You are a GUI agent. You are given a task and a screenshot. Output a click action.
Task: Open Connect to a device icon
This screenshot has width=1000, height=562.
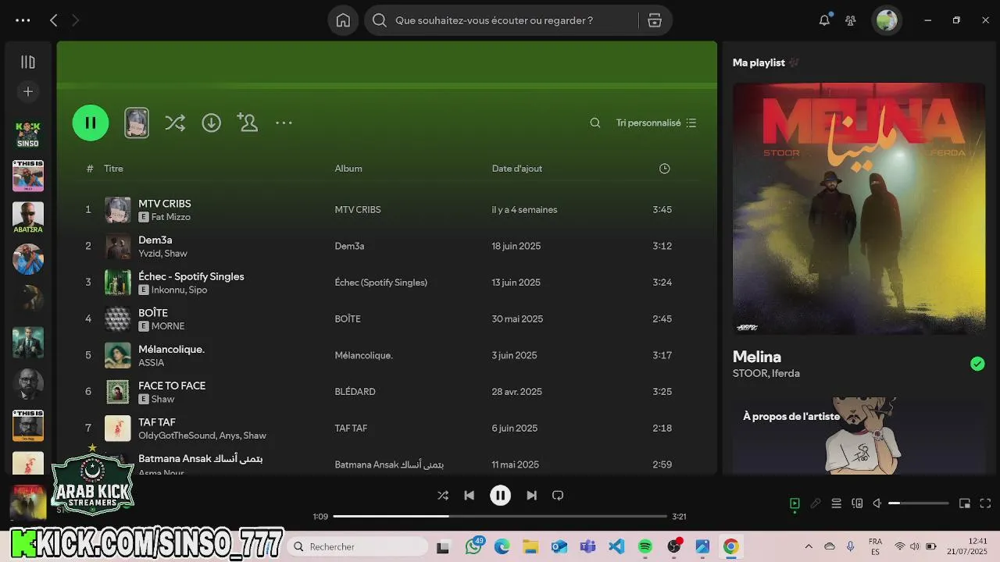point(857,503)
